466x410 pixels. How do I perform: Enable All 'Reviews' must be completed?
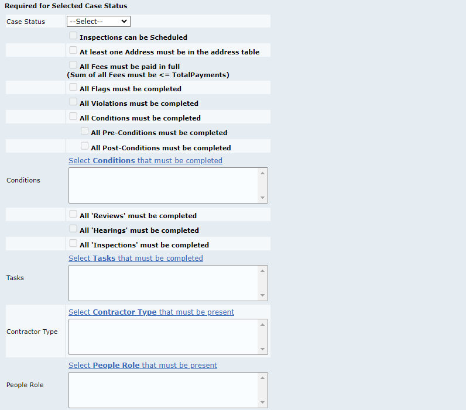[x=73, y=214]
